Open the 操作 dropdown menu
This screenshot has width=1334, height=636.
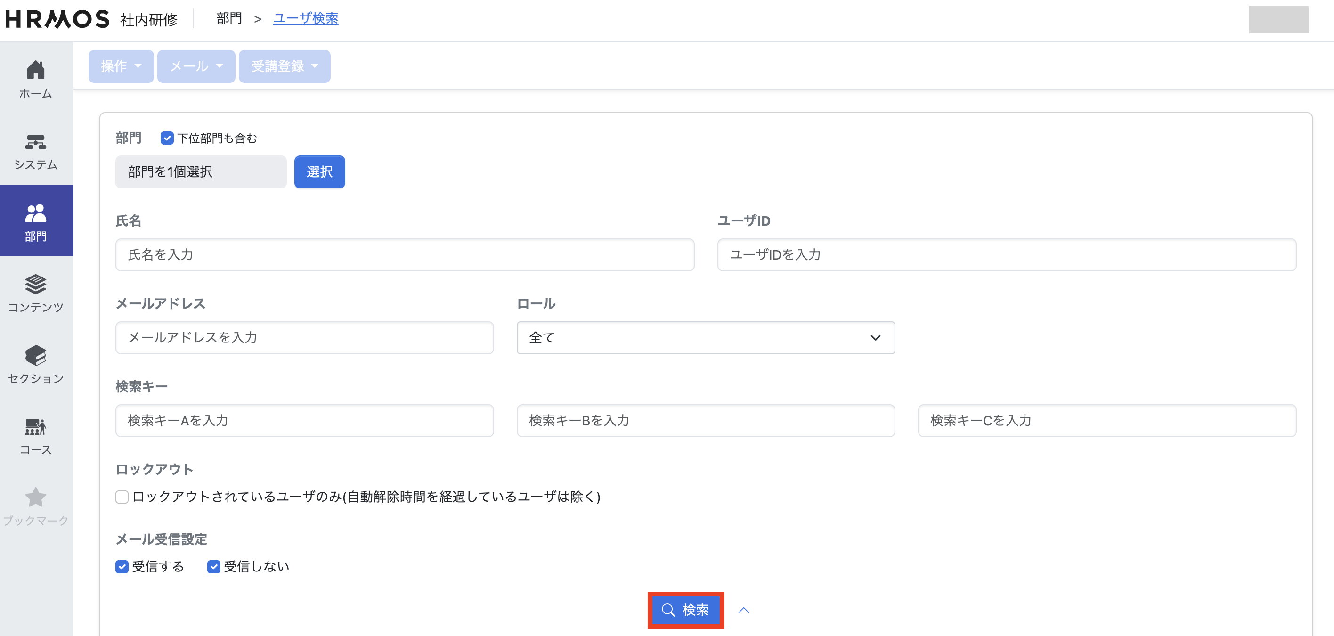(121, 66)
